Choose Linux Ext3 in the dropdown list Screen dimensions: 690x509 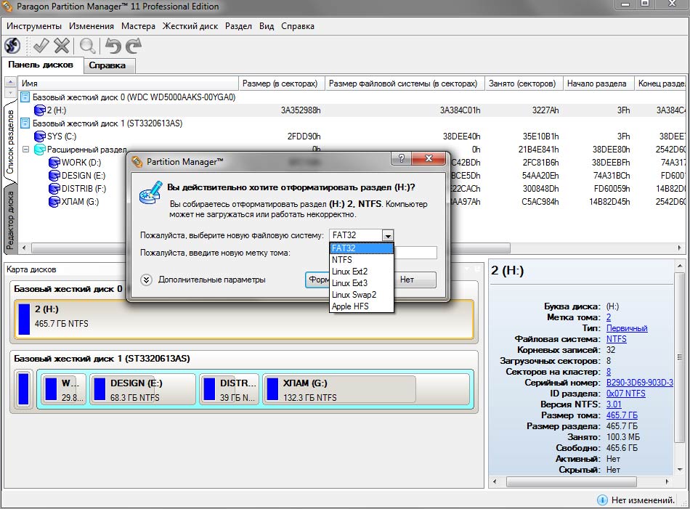349,283
